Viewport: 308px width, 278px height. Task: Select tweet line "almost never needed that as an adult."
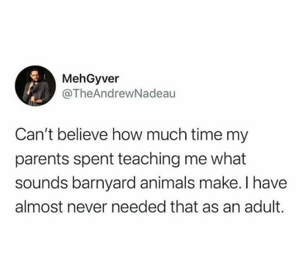[x=150, y=207]
